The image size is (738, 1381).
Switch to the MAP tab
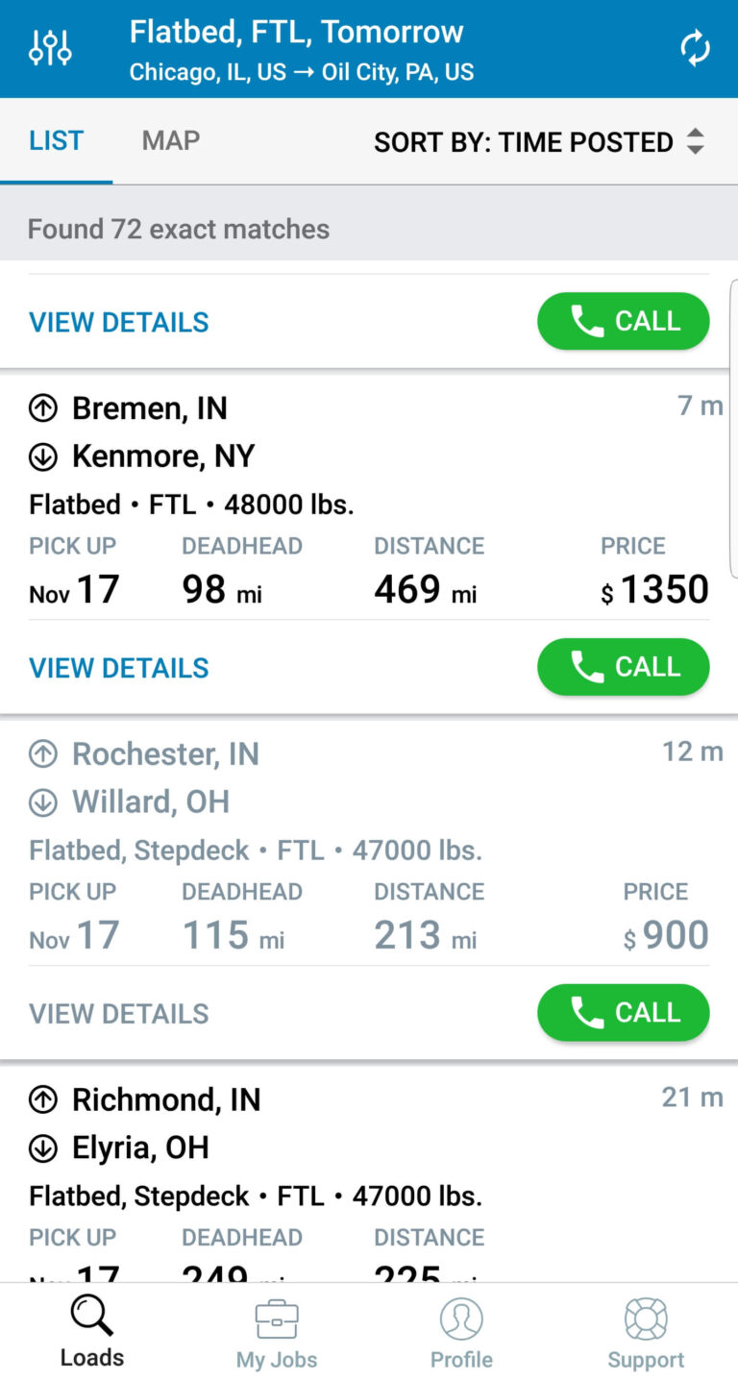(x=171, y=141)
